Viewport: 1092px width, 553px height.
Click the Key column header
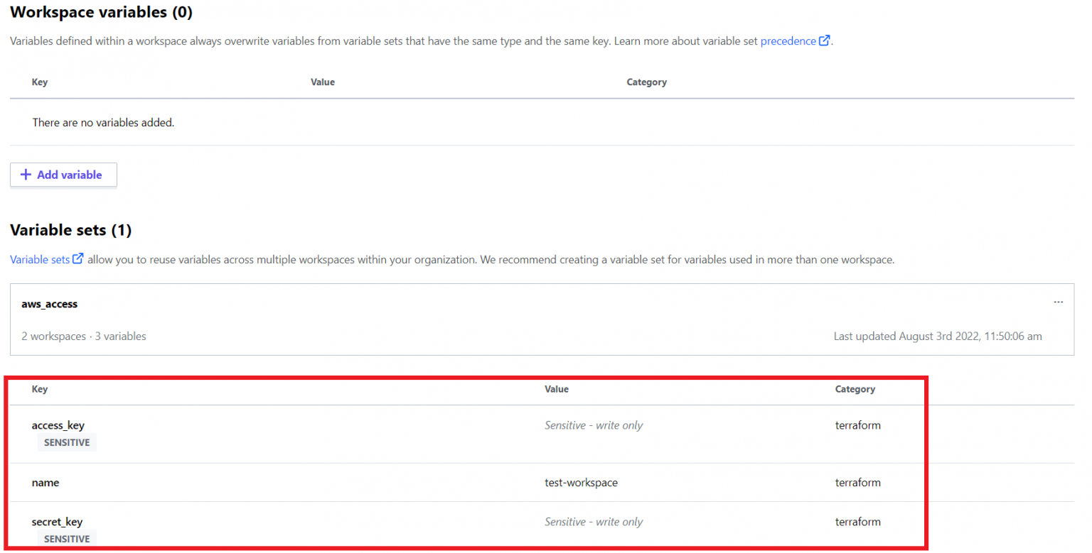click(x=40, y=389)
